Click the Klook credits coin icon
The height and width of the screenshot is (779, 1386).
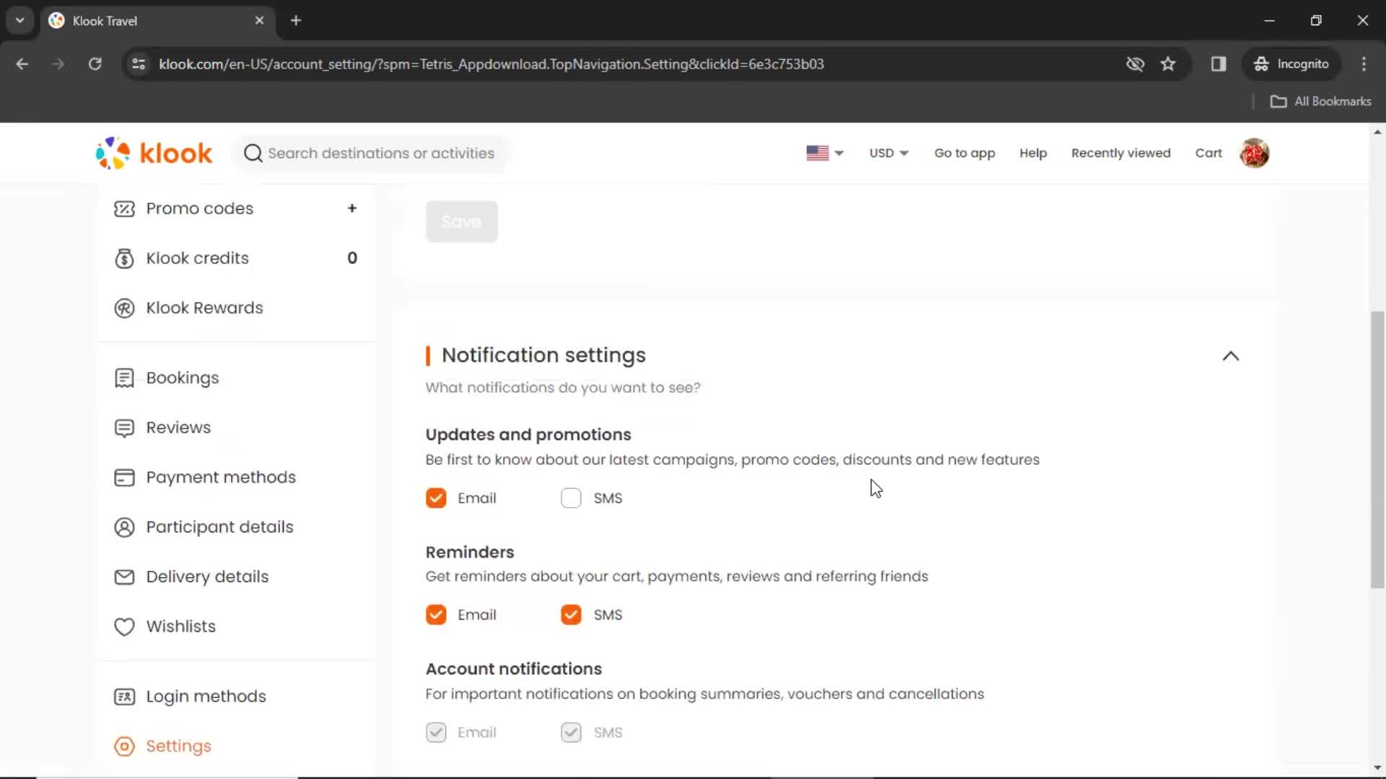tap(124, 258)
